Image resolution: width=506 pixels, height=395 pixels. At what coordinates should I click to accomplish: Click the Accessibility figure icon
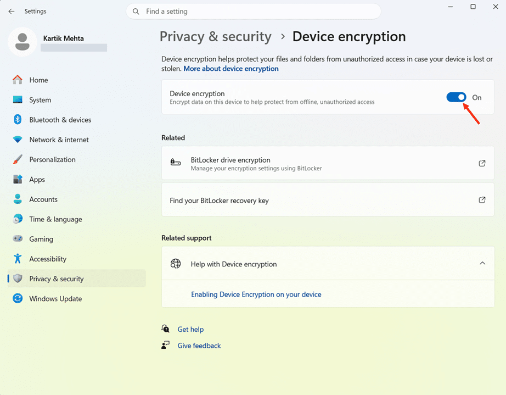click(x=18, y=259)
